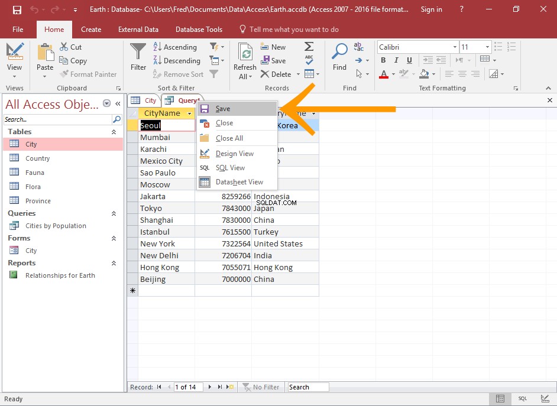Open the View mode button
Viewport: 557px width, 406px height.
pyautogui.click(x=14, y=60)
